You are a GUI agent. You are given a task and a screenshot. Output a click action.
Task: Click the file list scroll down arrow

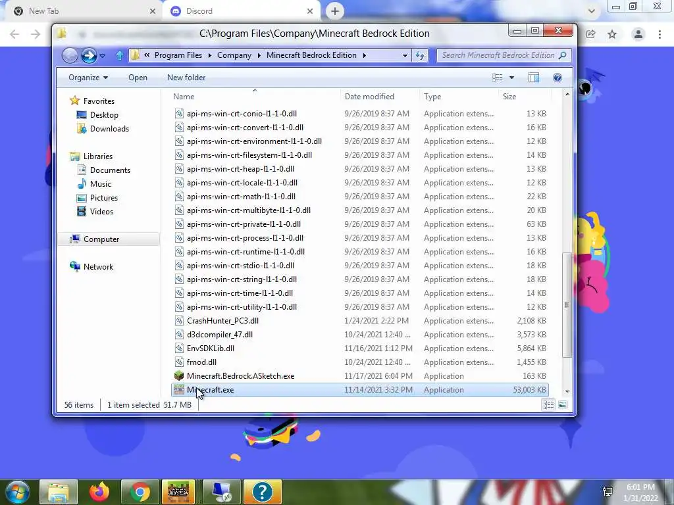coord(567,391)
